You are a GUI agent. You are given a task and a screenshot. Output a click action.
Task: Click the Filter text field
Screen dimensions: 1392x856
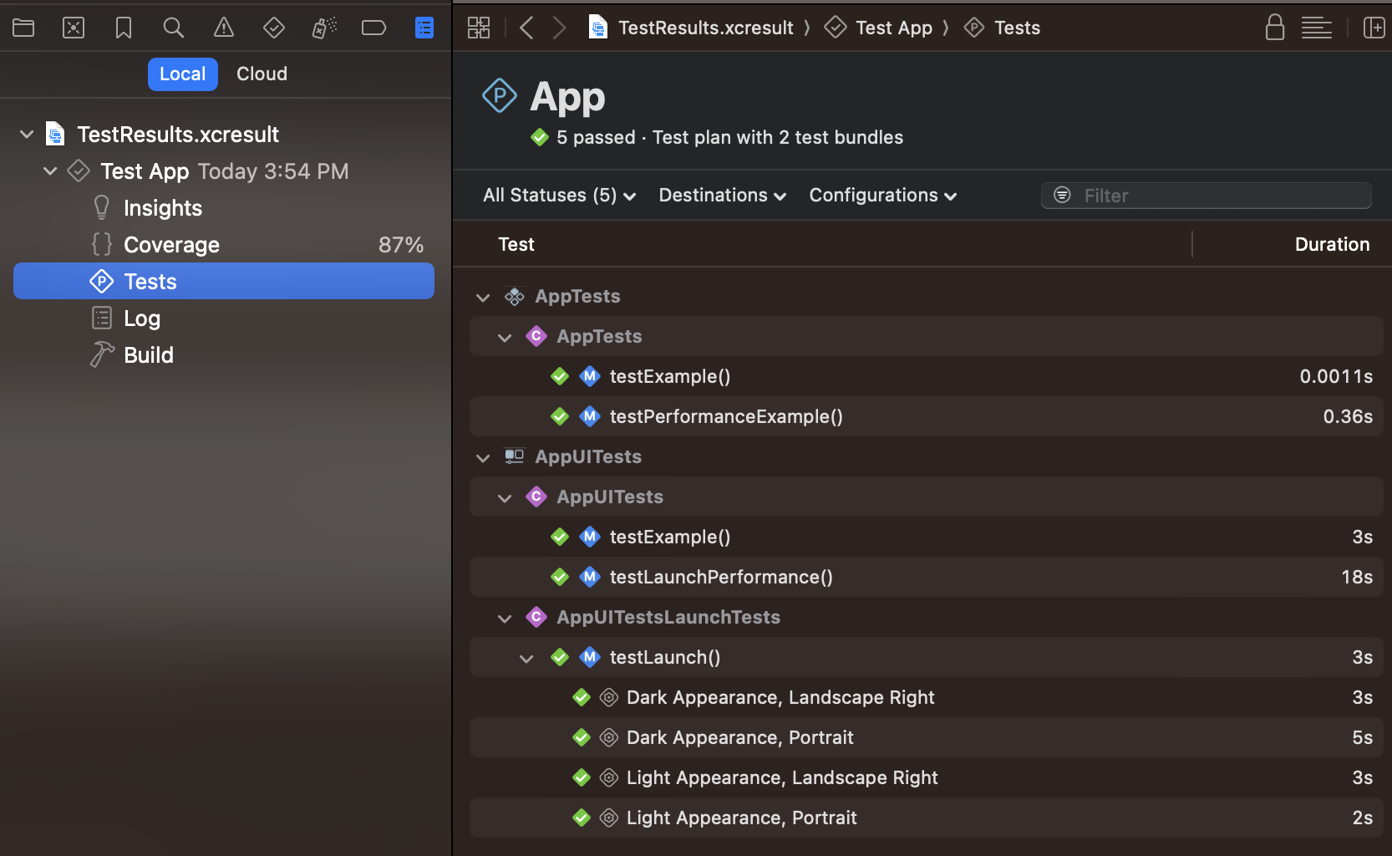pyautogui.click(x=1207, y=195)
